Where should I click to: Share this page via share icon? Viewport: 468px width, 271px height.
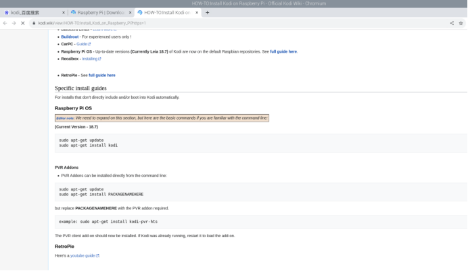click(x=452, y=23)
